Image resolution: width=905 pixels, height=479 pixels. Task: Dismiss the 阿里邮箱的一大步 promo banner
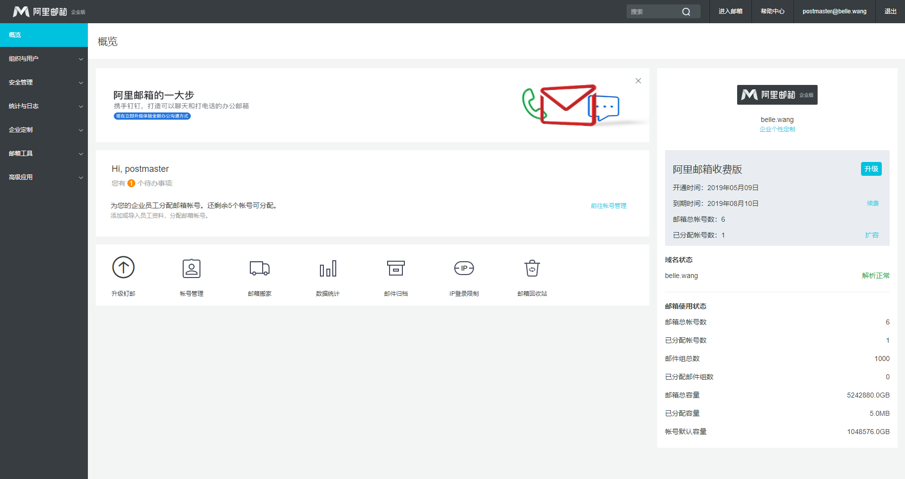[638, 81]
